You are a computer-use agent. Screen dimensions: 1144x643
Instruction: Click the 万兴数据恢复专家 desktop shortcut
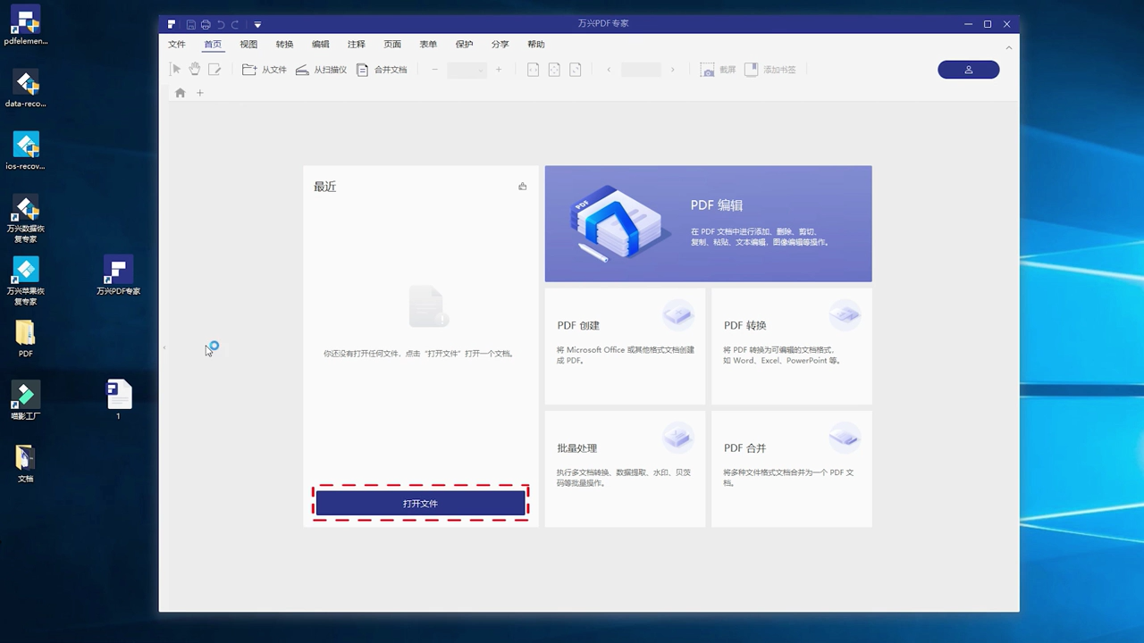coord(26,219)
